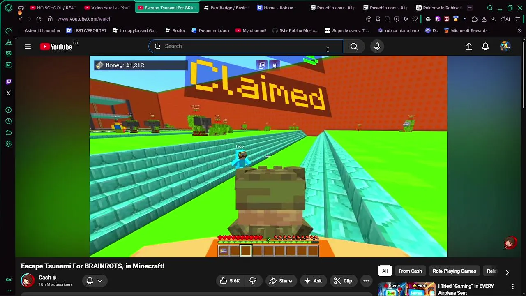Open Twitch in the sidebar
Viewport: 526px width, 296px height.
point(8,82)
